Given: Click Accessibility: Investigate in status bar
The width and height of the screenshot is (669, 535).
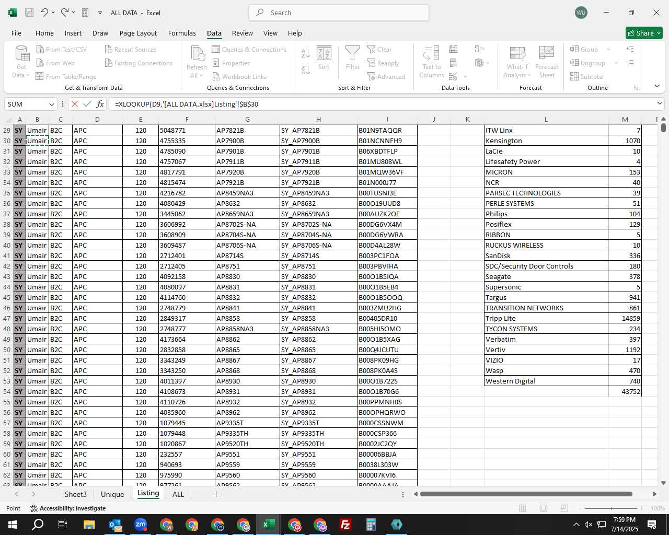Looking at the screenshot, I should coord(68,508).
